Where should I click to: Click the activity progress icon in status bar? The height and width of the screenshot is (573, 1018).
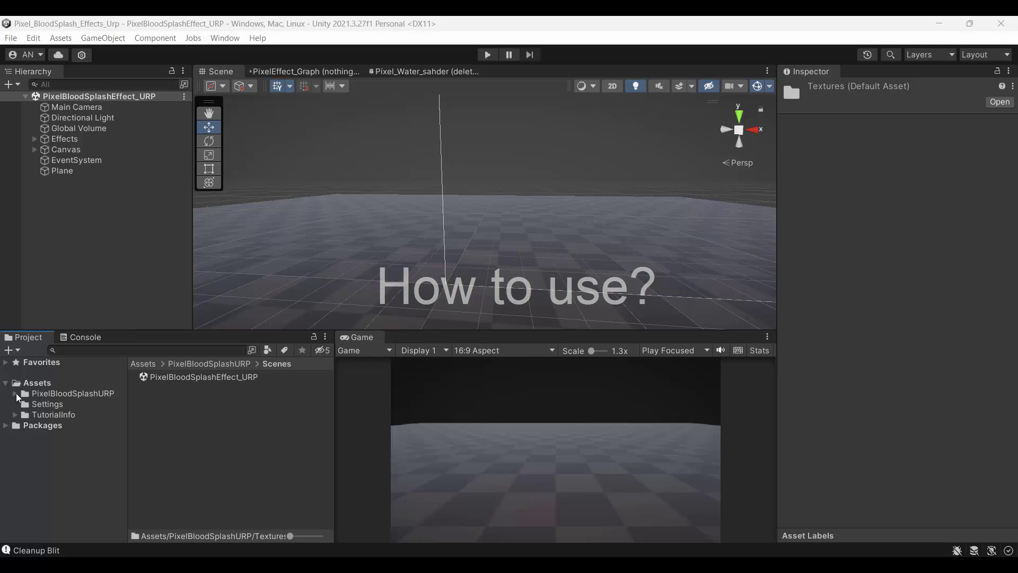(x=1008, y=551)
